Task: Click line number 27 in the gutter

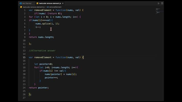Action: [24, 98]
